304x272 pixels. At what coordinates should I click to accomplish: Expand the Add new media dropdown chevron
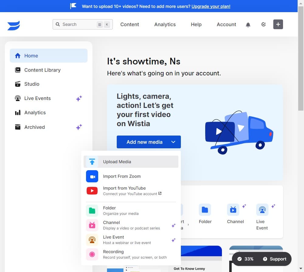point(173,142)
